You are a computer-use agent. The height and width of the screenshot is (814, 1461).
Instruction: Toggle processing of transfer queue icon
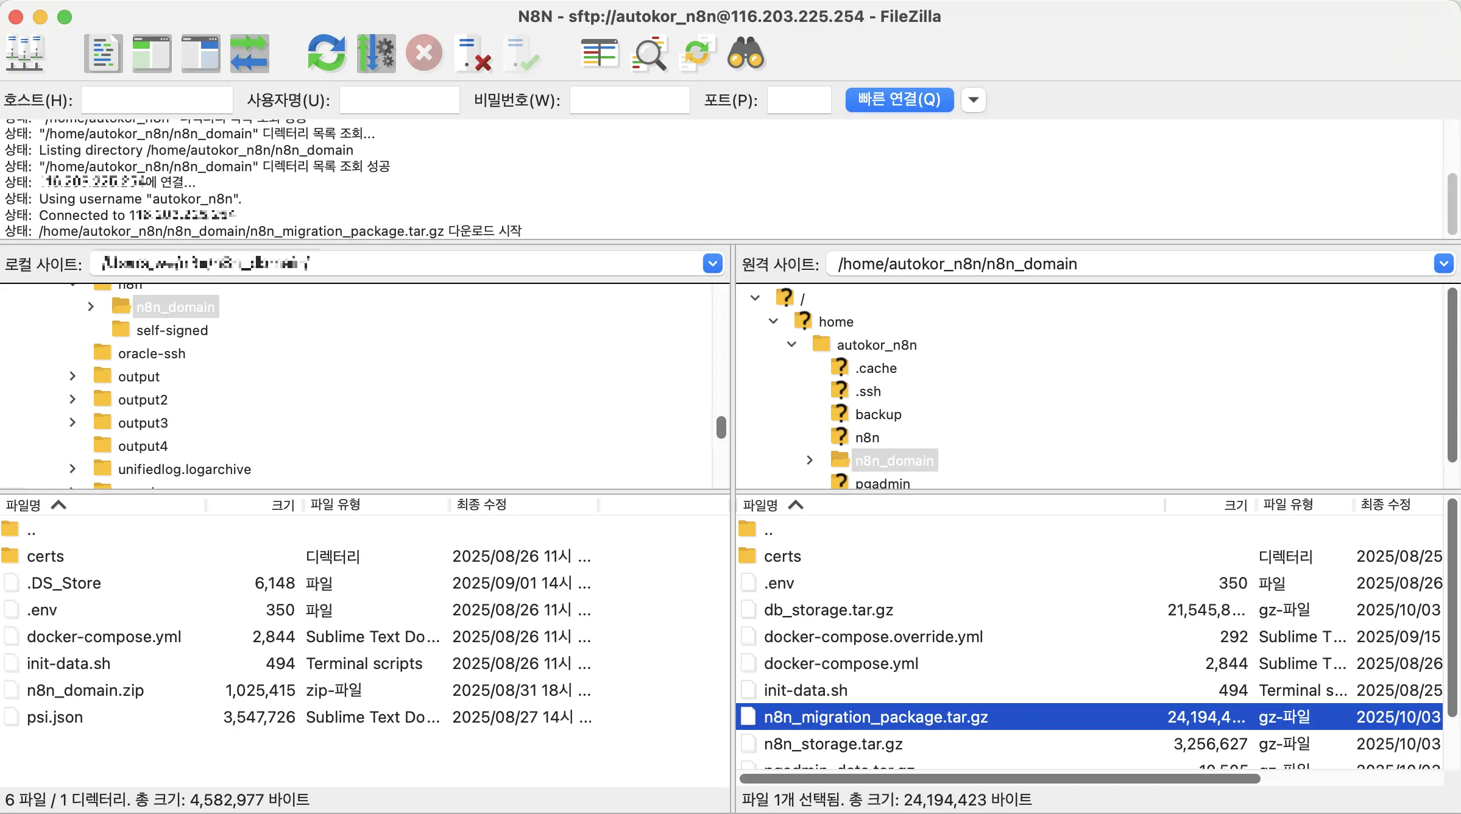tap(376, 54)
